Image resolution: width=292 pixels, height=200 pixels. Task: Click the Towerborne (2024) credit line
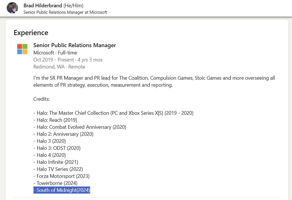click(55, 183)
